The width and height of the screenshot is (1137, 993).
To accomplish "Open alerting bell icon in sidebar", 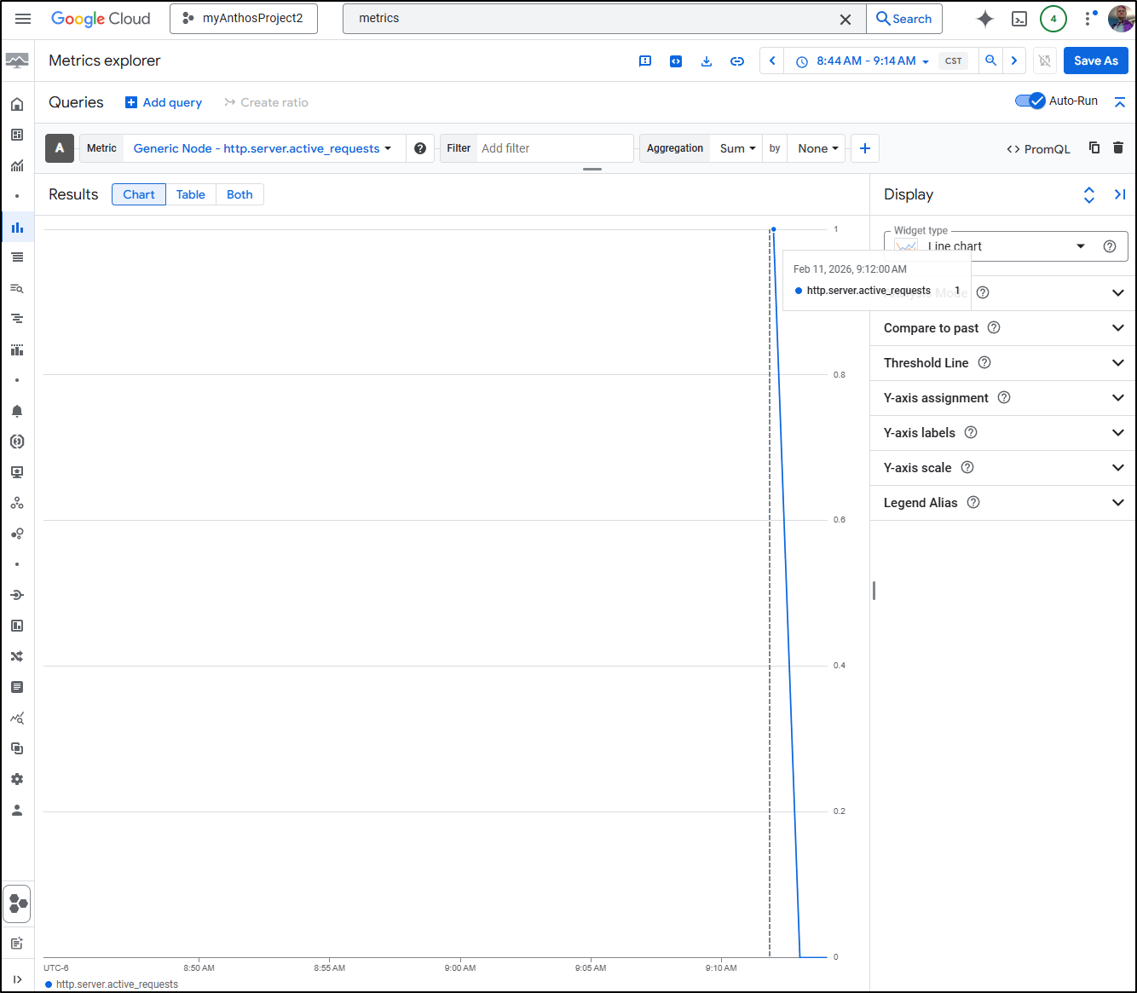I will 17,411.
